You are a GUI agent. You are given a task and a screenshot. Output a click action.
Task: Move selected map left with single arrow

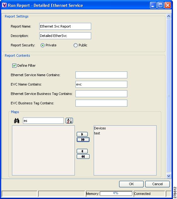pos(82,151)
